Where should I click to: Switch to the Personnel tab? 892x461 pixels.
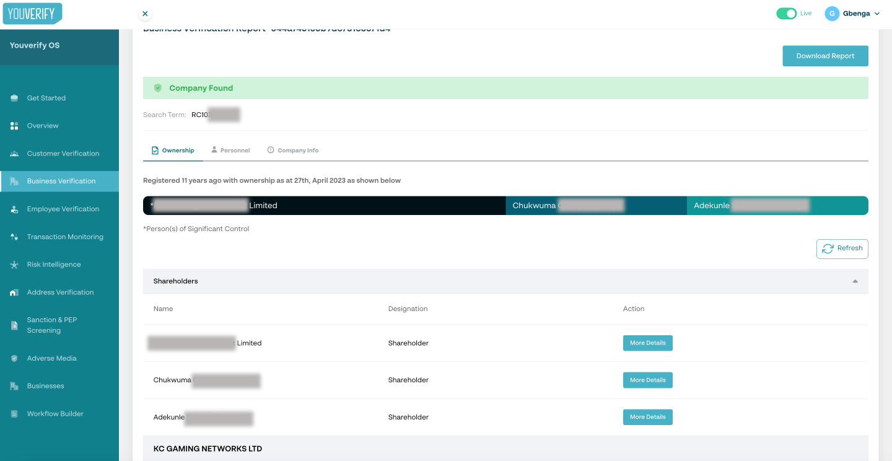click(x=234, y=150)
